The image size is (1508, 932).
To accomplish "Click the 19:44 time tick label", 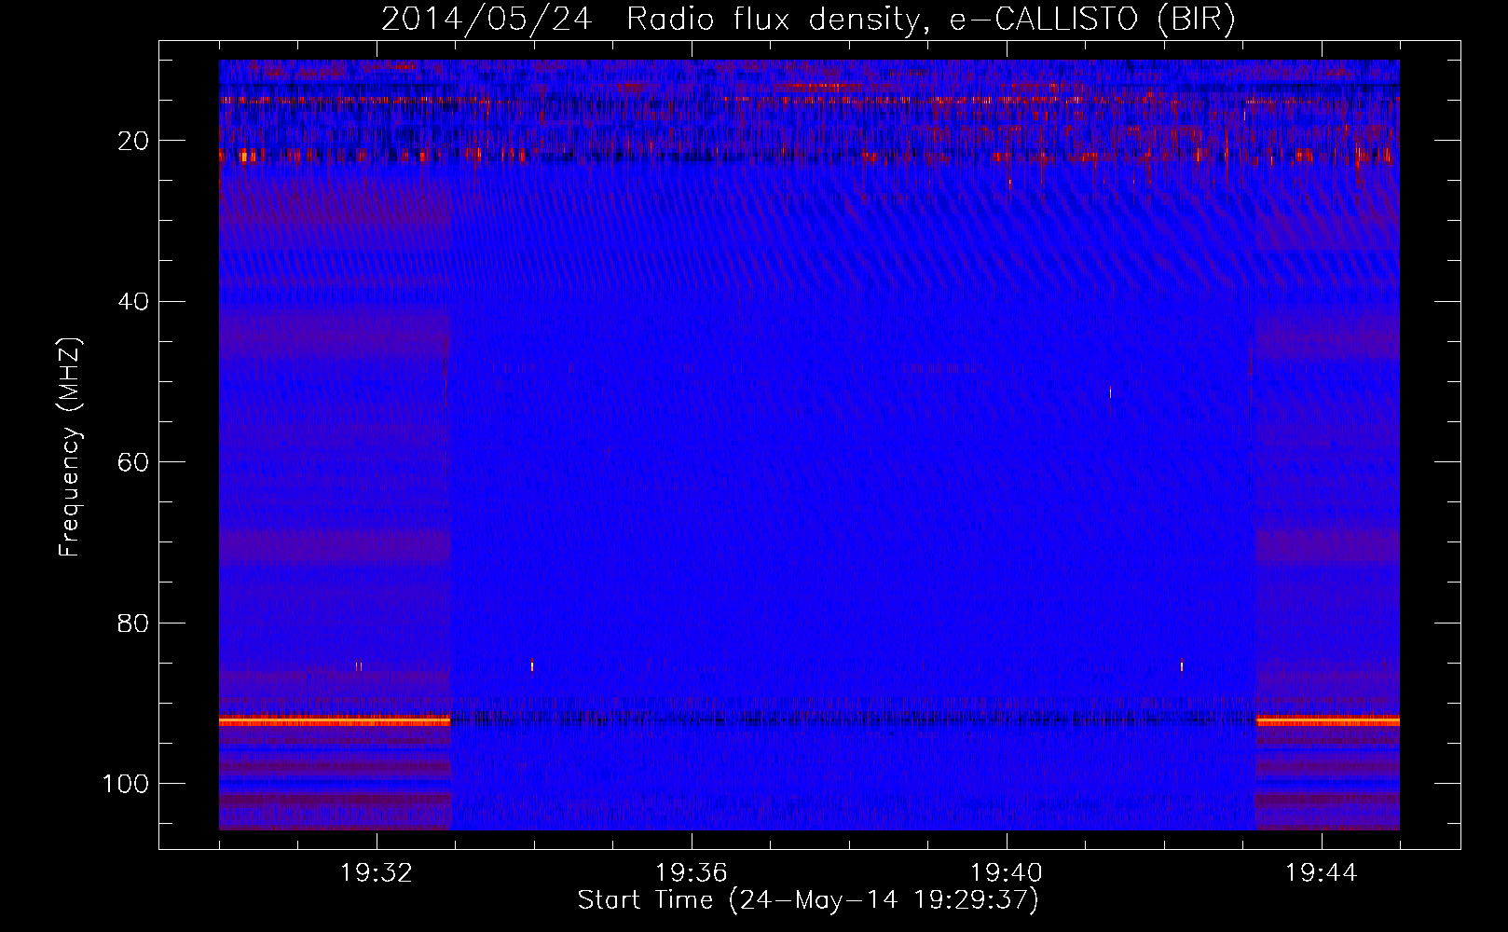I will point(1322,873).
